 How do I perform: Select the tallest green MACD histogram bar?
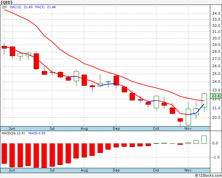pyautogui.click(x=204, y=140)
